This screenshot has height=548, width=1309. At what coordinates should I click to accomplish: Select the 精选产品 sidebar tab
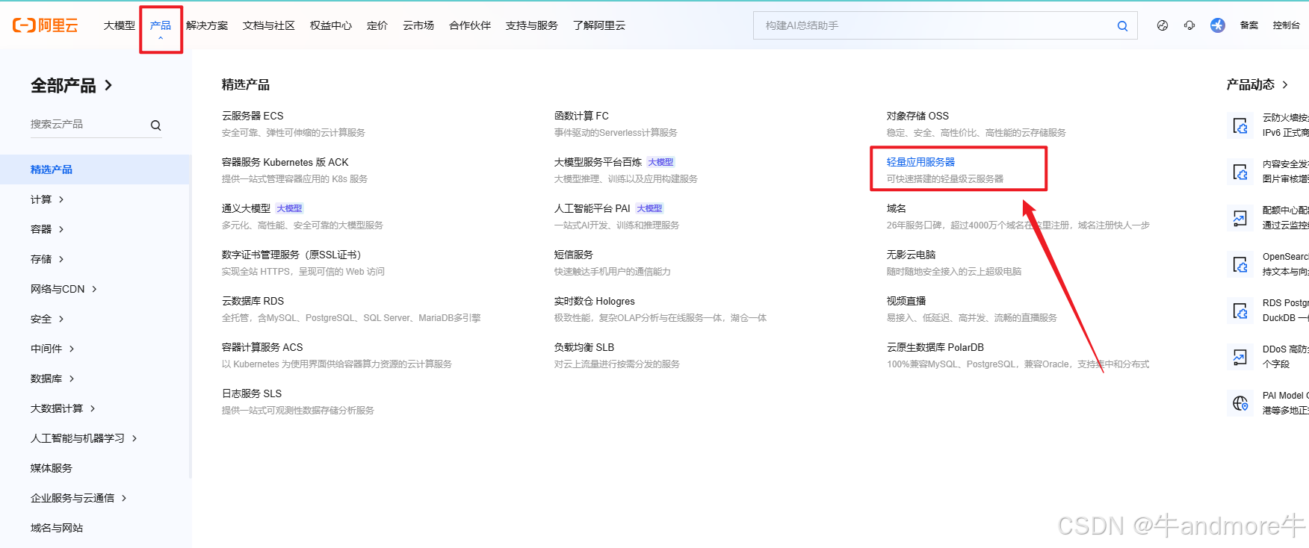click(x=96, y=169)
